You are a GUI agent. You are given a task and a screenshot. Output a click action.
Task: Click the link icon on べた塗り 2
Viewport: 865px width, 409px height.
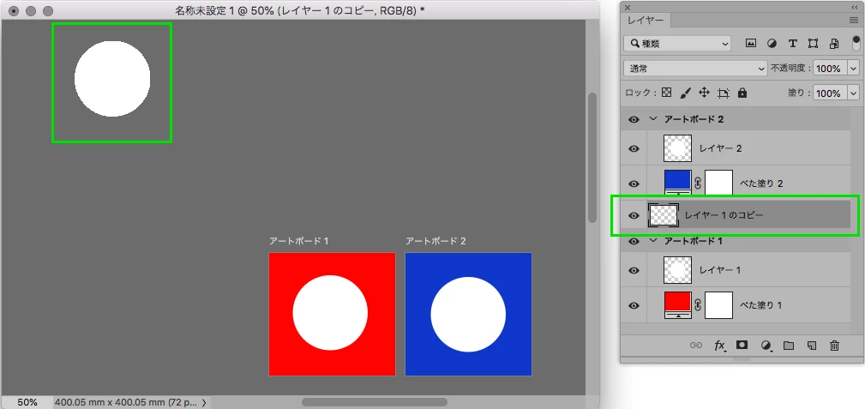pyautogui.click(x=698, y=183)
